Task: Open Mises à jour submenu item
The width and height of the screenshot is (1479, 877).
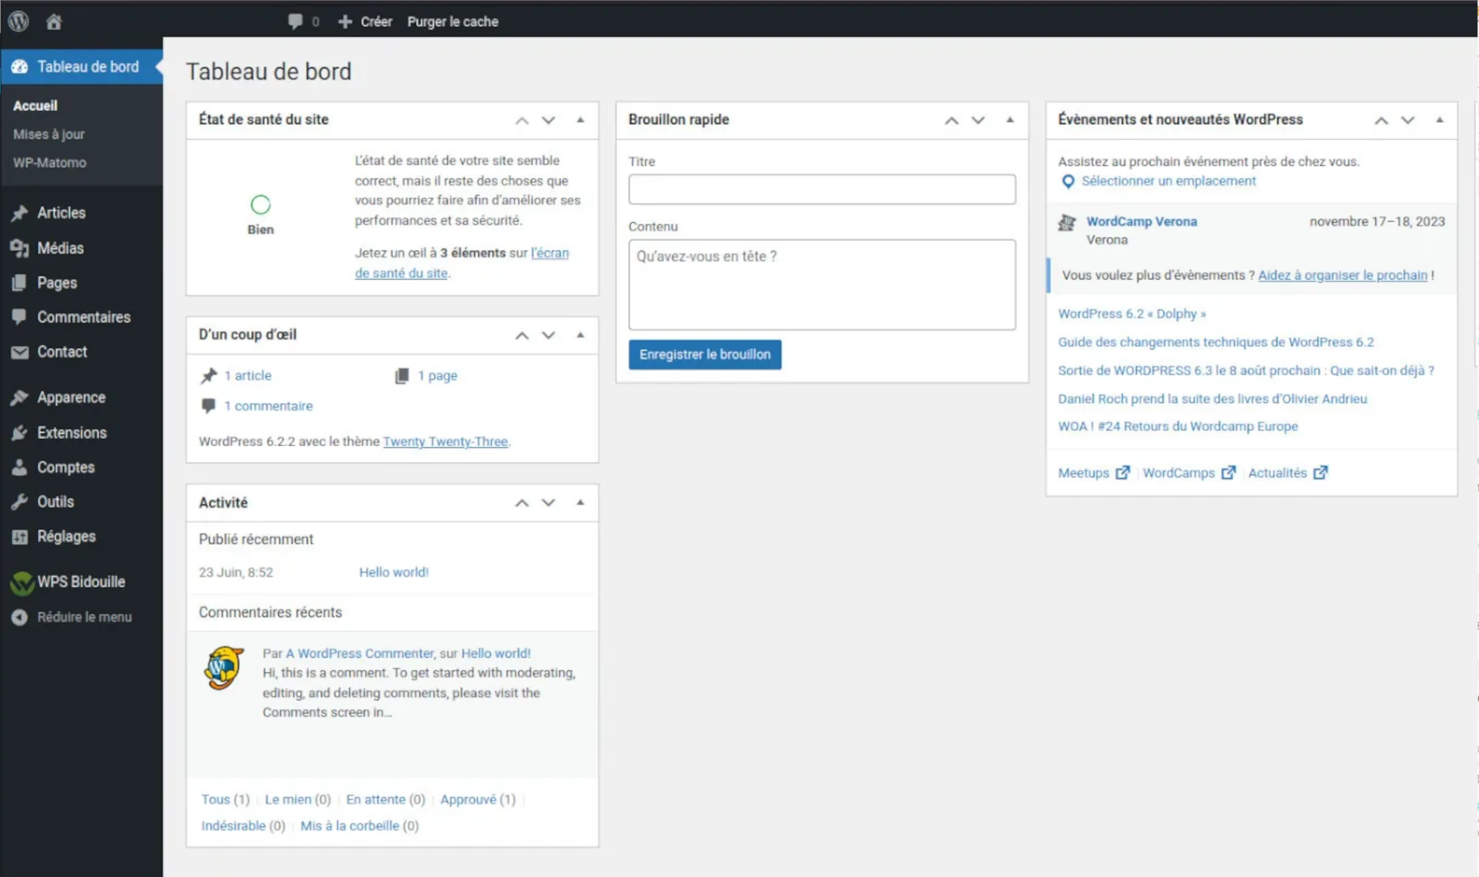Action: coord(49,134)
